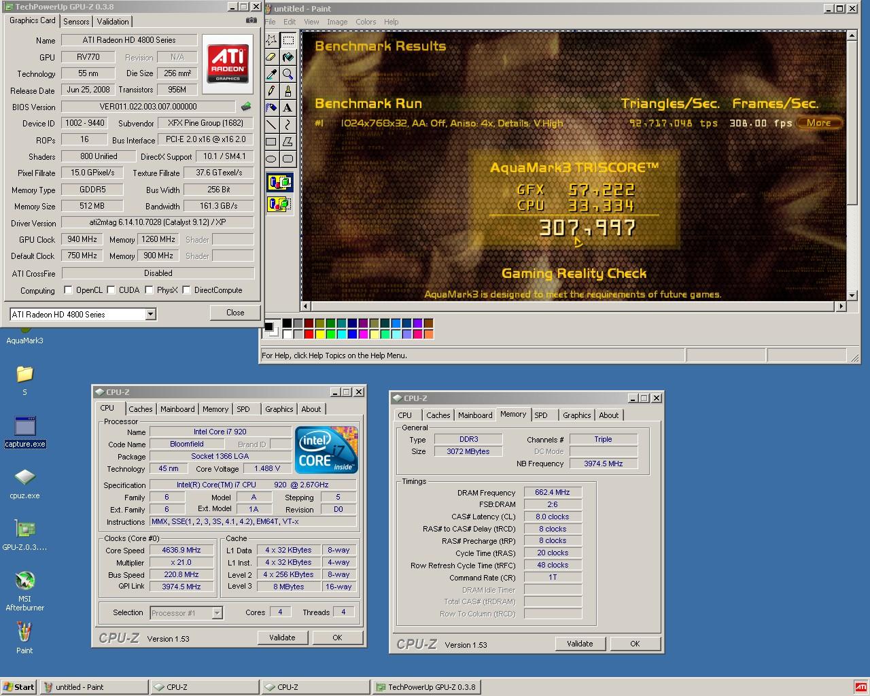Open the Image menu in Paint
Image resolution: width=870 pixels, height=696 pixels.
[337, 22]
